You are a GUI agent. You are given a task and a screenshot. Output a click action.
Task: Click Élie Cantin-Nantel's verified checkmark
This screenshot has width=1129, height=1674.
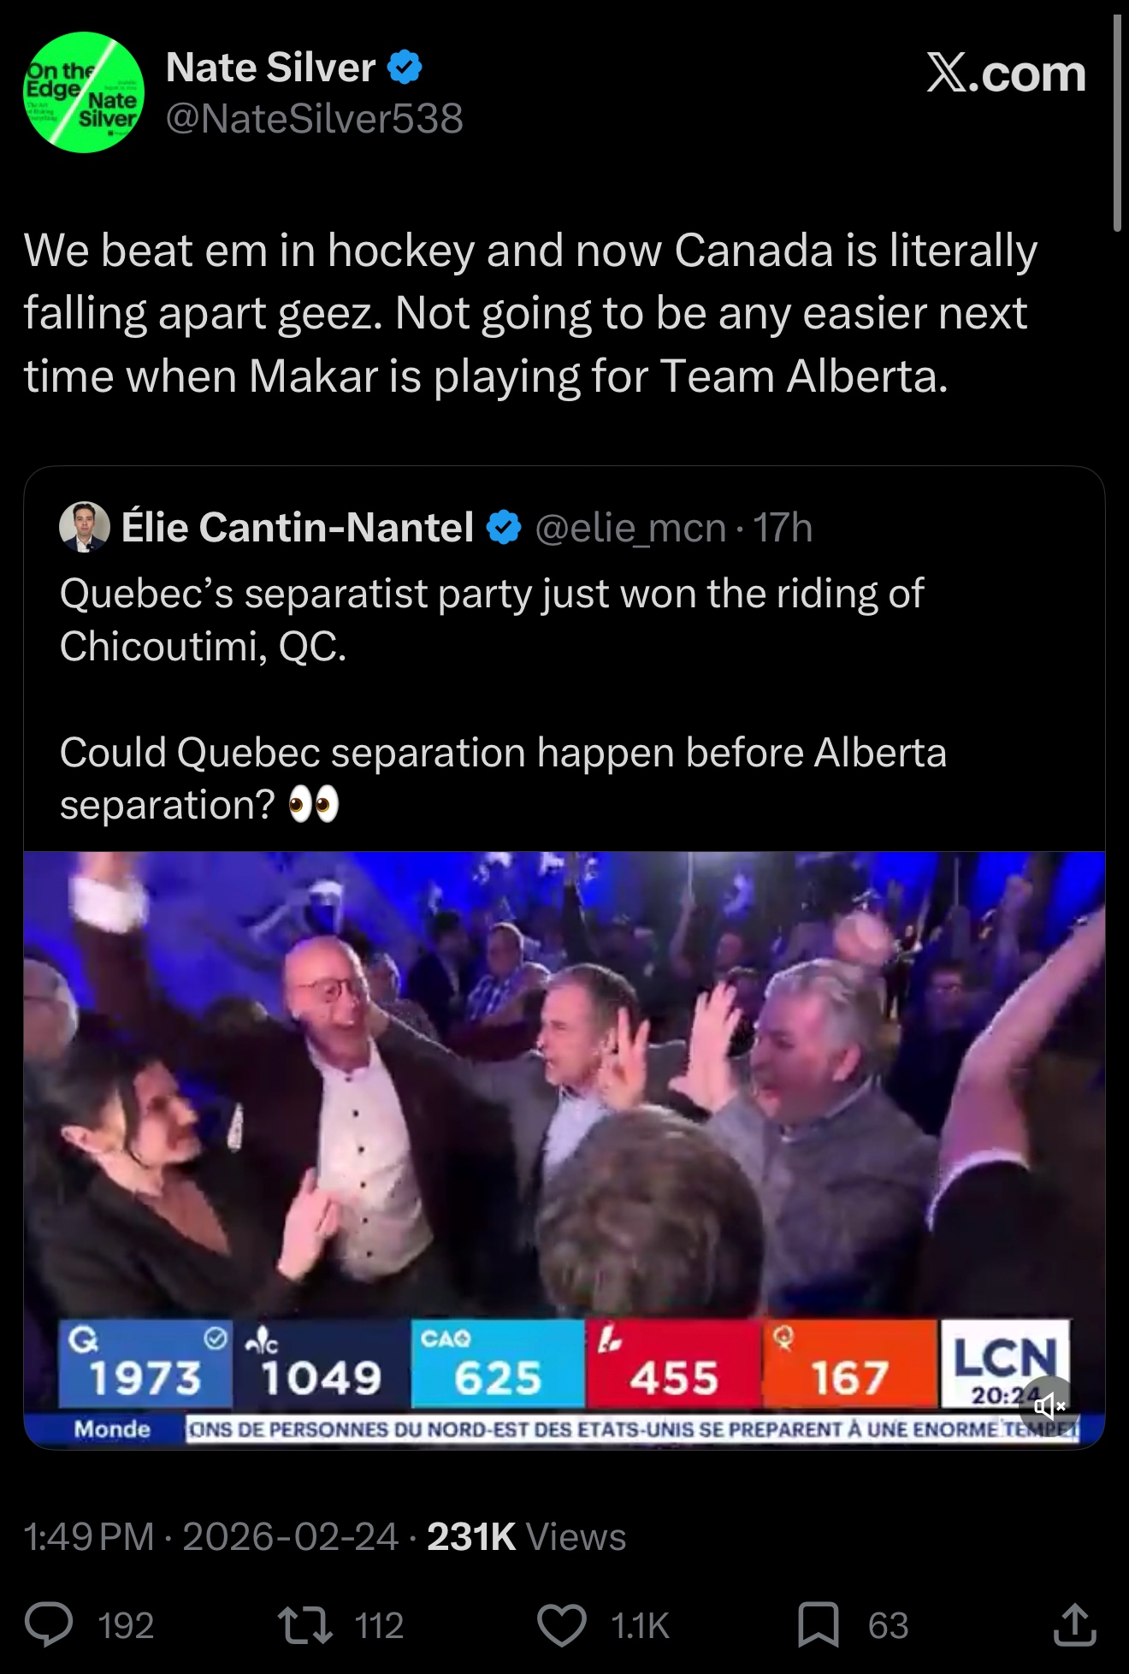click(504, 527)
